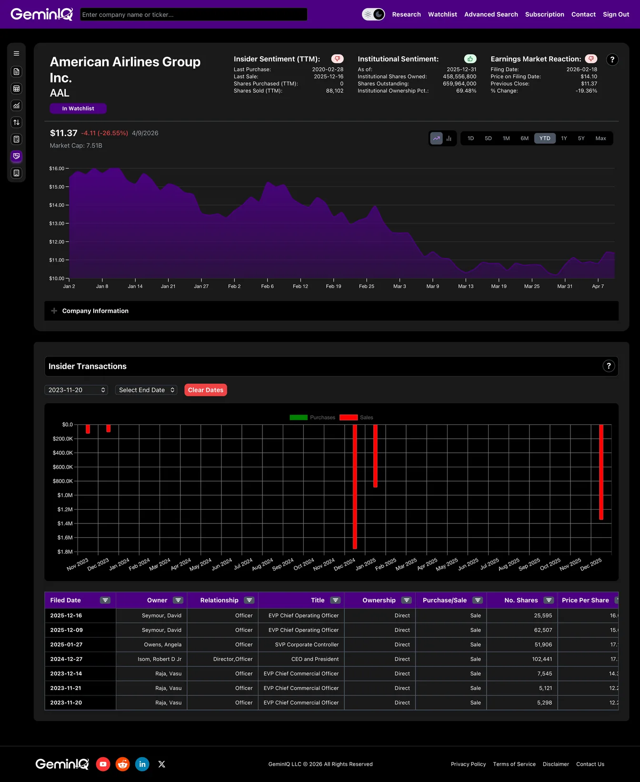
Task: Click the December 2024 sales bar
Action: point(355,487)
